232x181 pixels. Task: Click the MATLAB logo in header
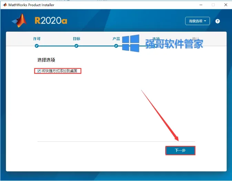[x=20, y=21]
